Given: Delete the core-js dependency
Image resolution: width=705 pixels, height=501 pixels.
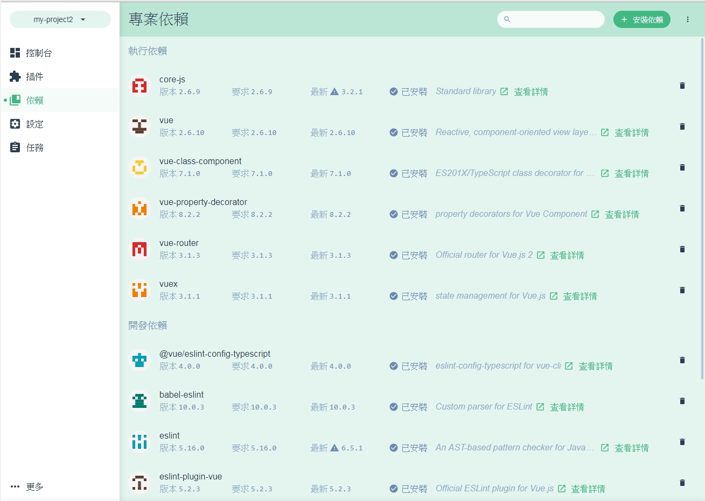Looking at the screenshot, I should click(682, 86).
